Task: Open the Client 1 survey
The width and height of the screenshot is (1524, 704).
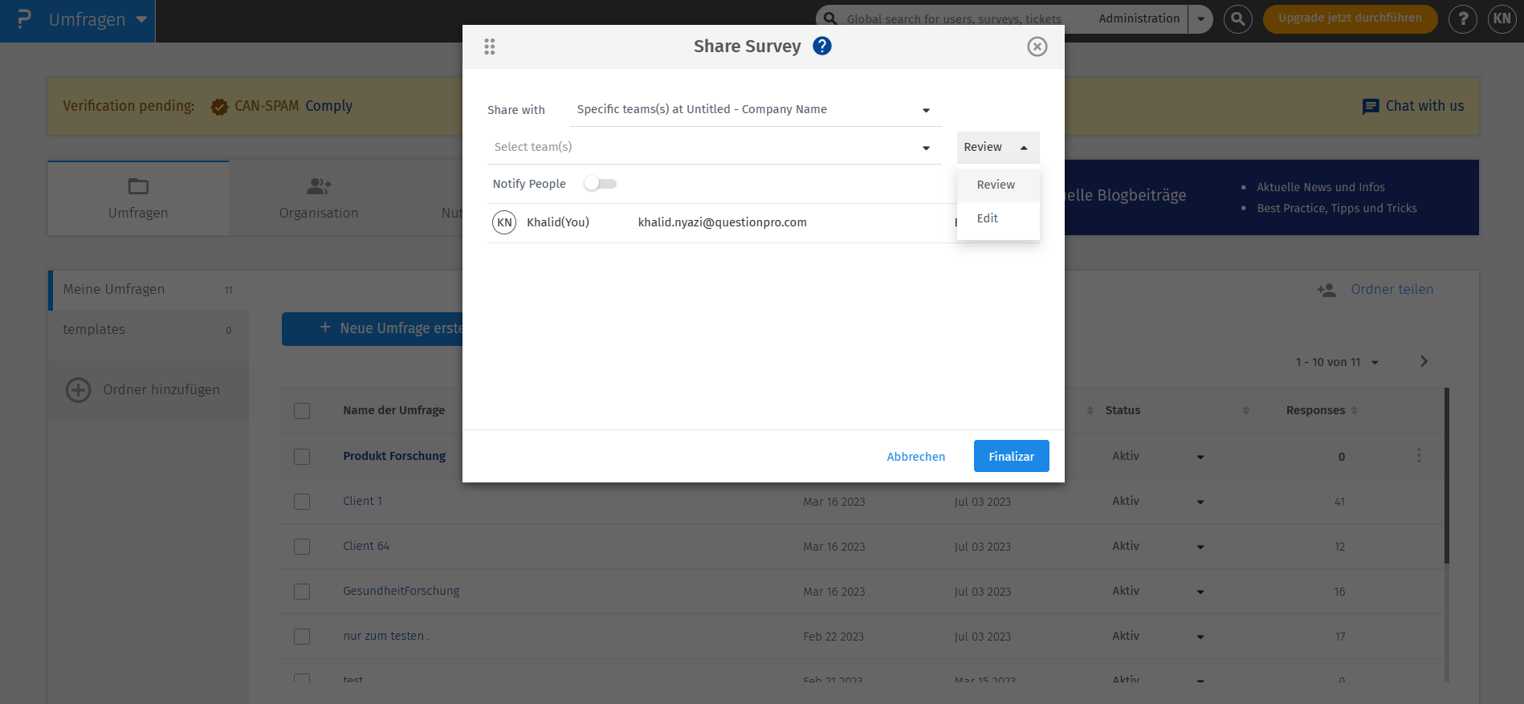Action: point(362,501)
